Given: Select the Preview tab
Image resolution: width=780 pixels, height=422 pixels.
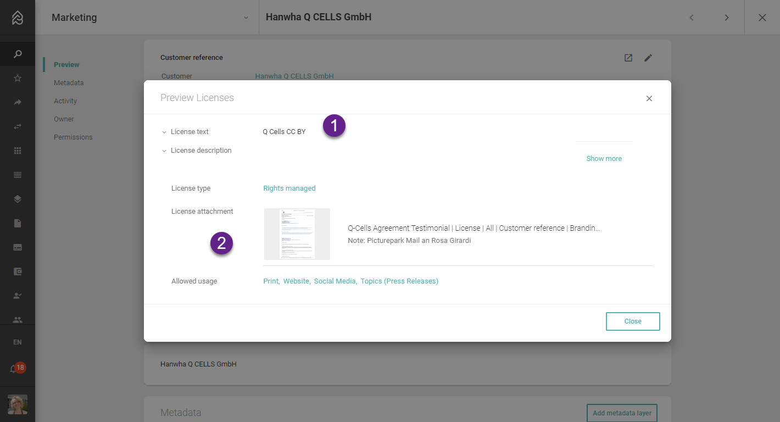Looking at the screenshot, I should tap(66, 65).
